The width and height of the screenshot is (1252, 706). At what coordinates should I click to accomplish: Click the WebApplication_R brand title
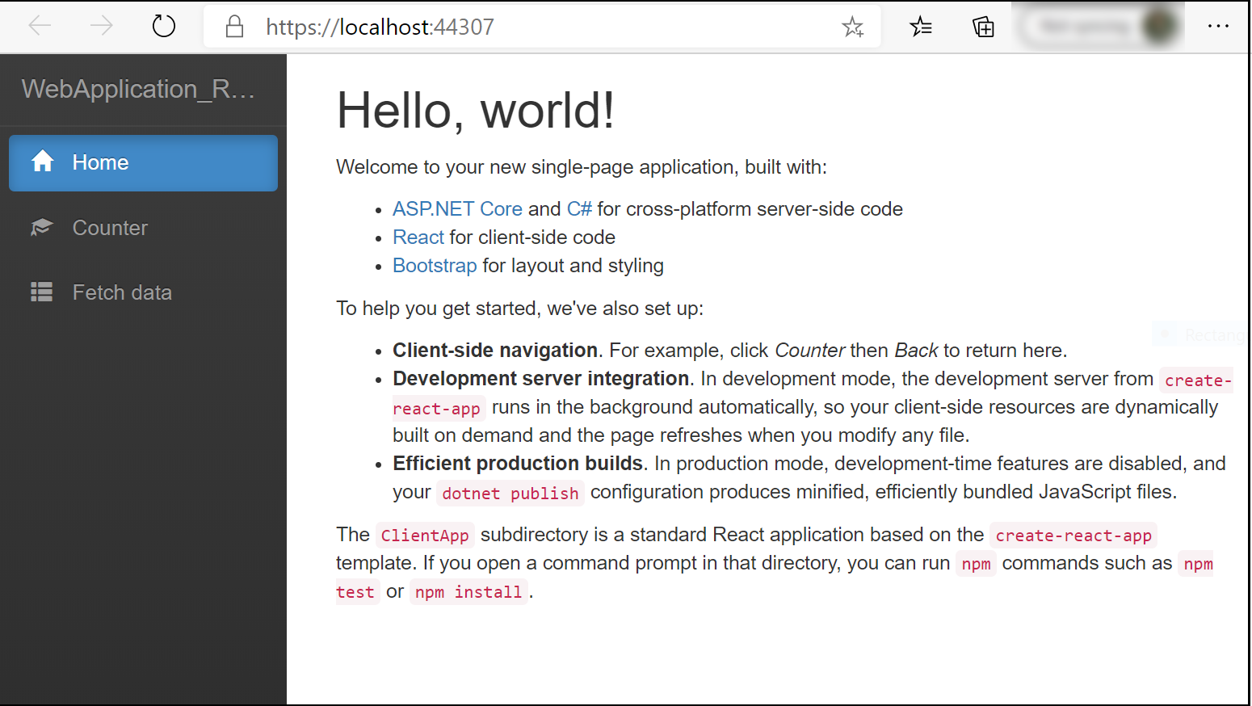coord(139,89)
